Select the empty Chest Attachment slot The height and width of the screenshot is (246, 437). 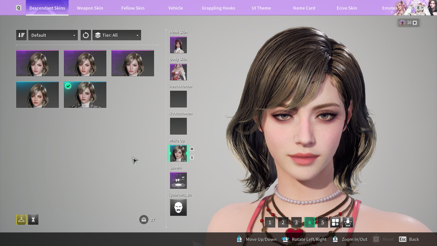pos(178,99)
